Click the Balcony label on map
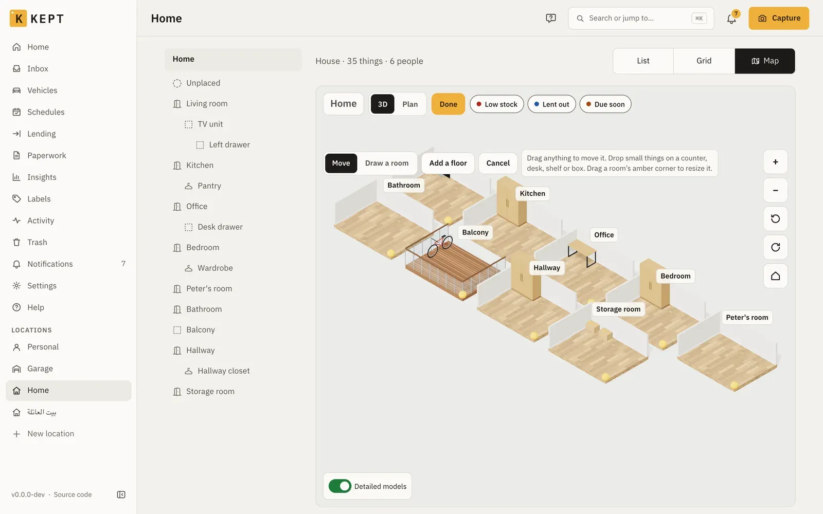This screenshot has width=823, height=514. (x=475, y=232)
